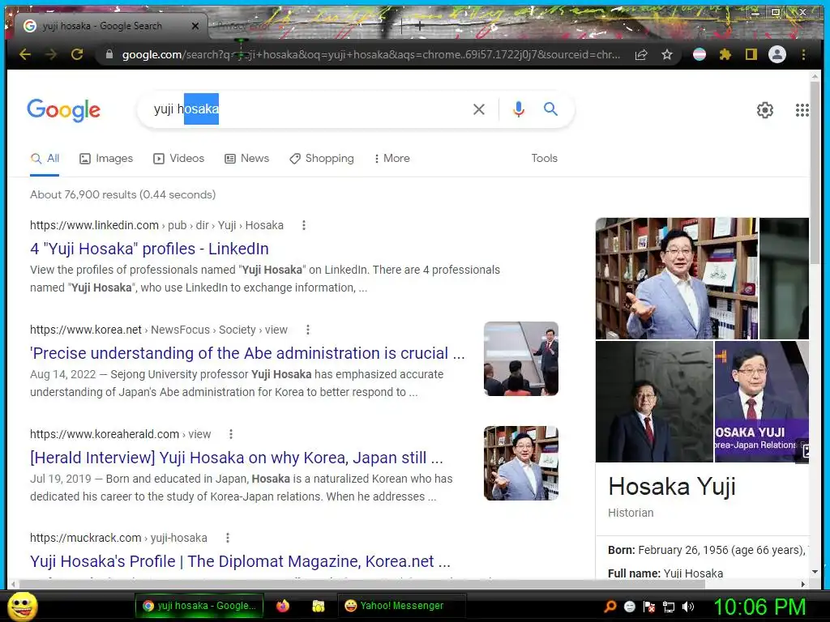The height and width of the screenshot is (622, 830).
Task: Click scrollbar down arrow
Action: [815, 572]
